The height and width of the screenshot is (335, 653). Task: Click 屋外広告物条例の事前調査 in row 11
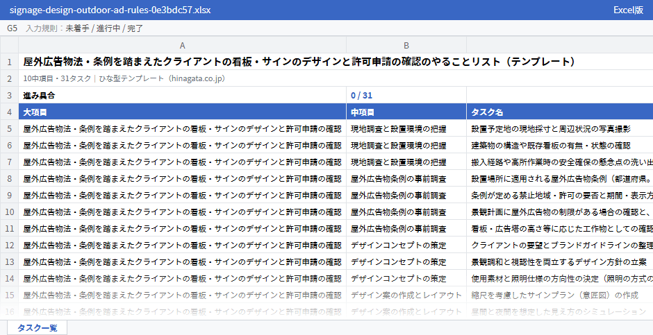point(406,228)
